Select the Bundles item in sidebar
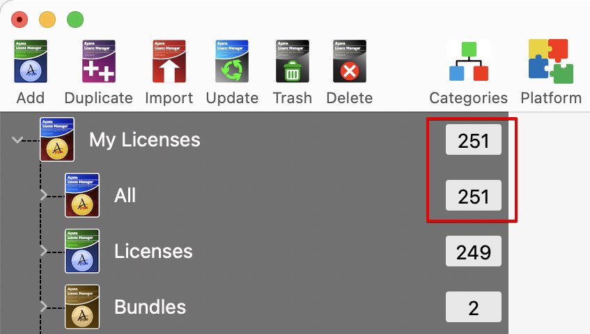Image resolution: width=590 pixels, height=334 pixels. [x=150, y=308]
